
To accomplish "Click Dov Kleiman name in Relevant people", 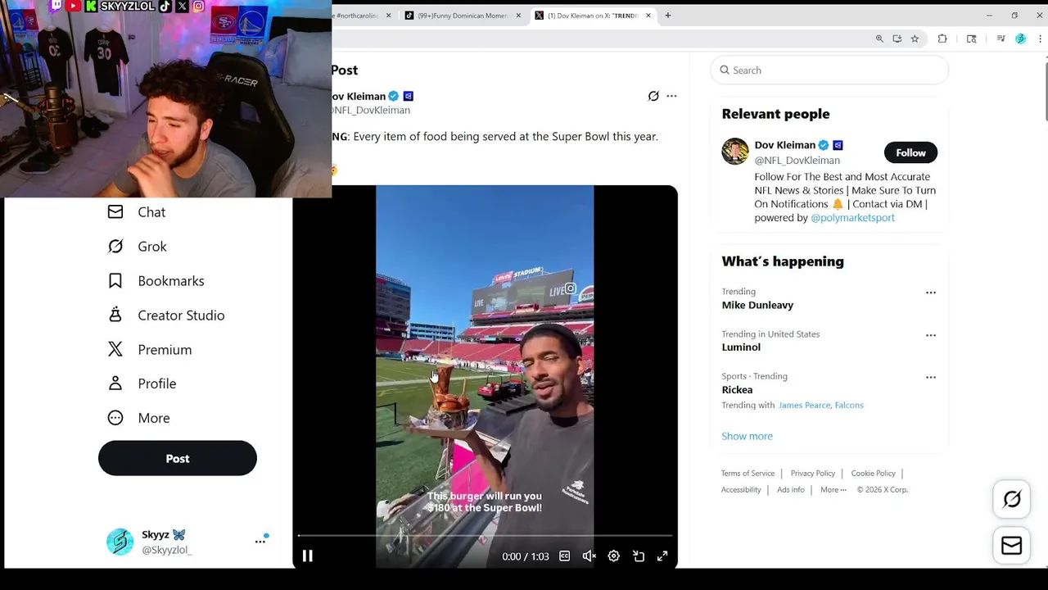I will point(784,145).
